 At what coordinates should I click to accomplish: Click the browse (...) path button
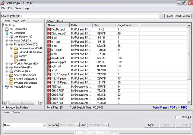[x=162, y=16]
